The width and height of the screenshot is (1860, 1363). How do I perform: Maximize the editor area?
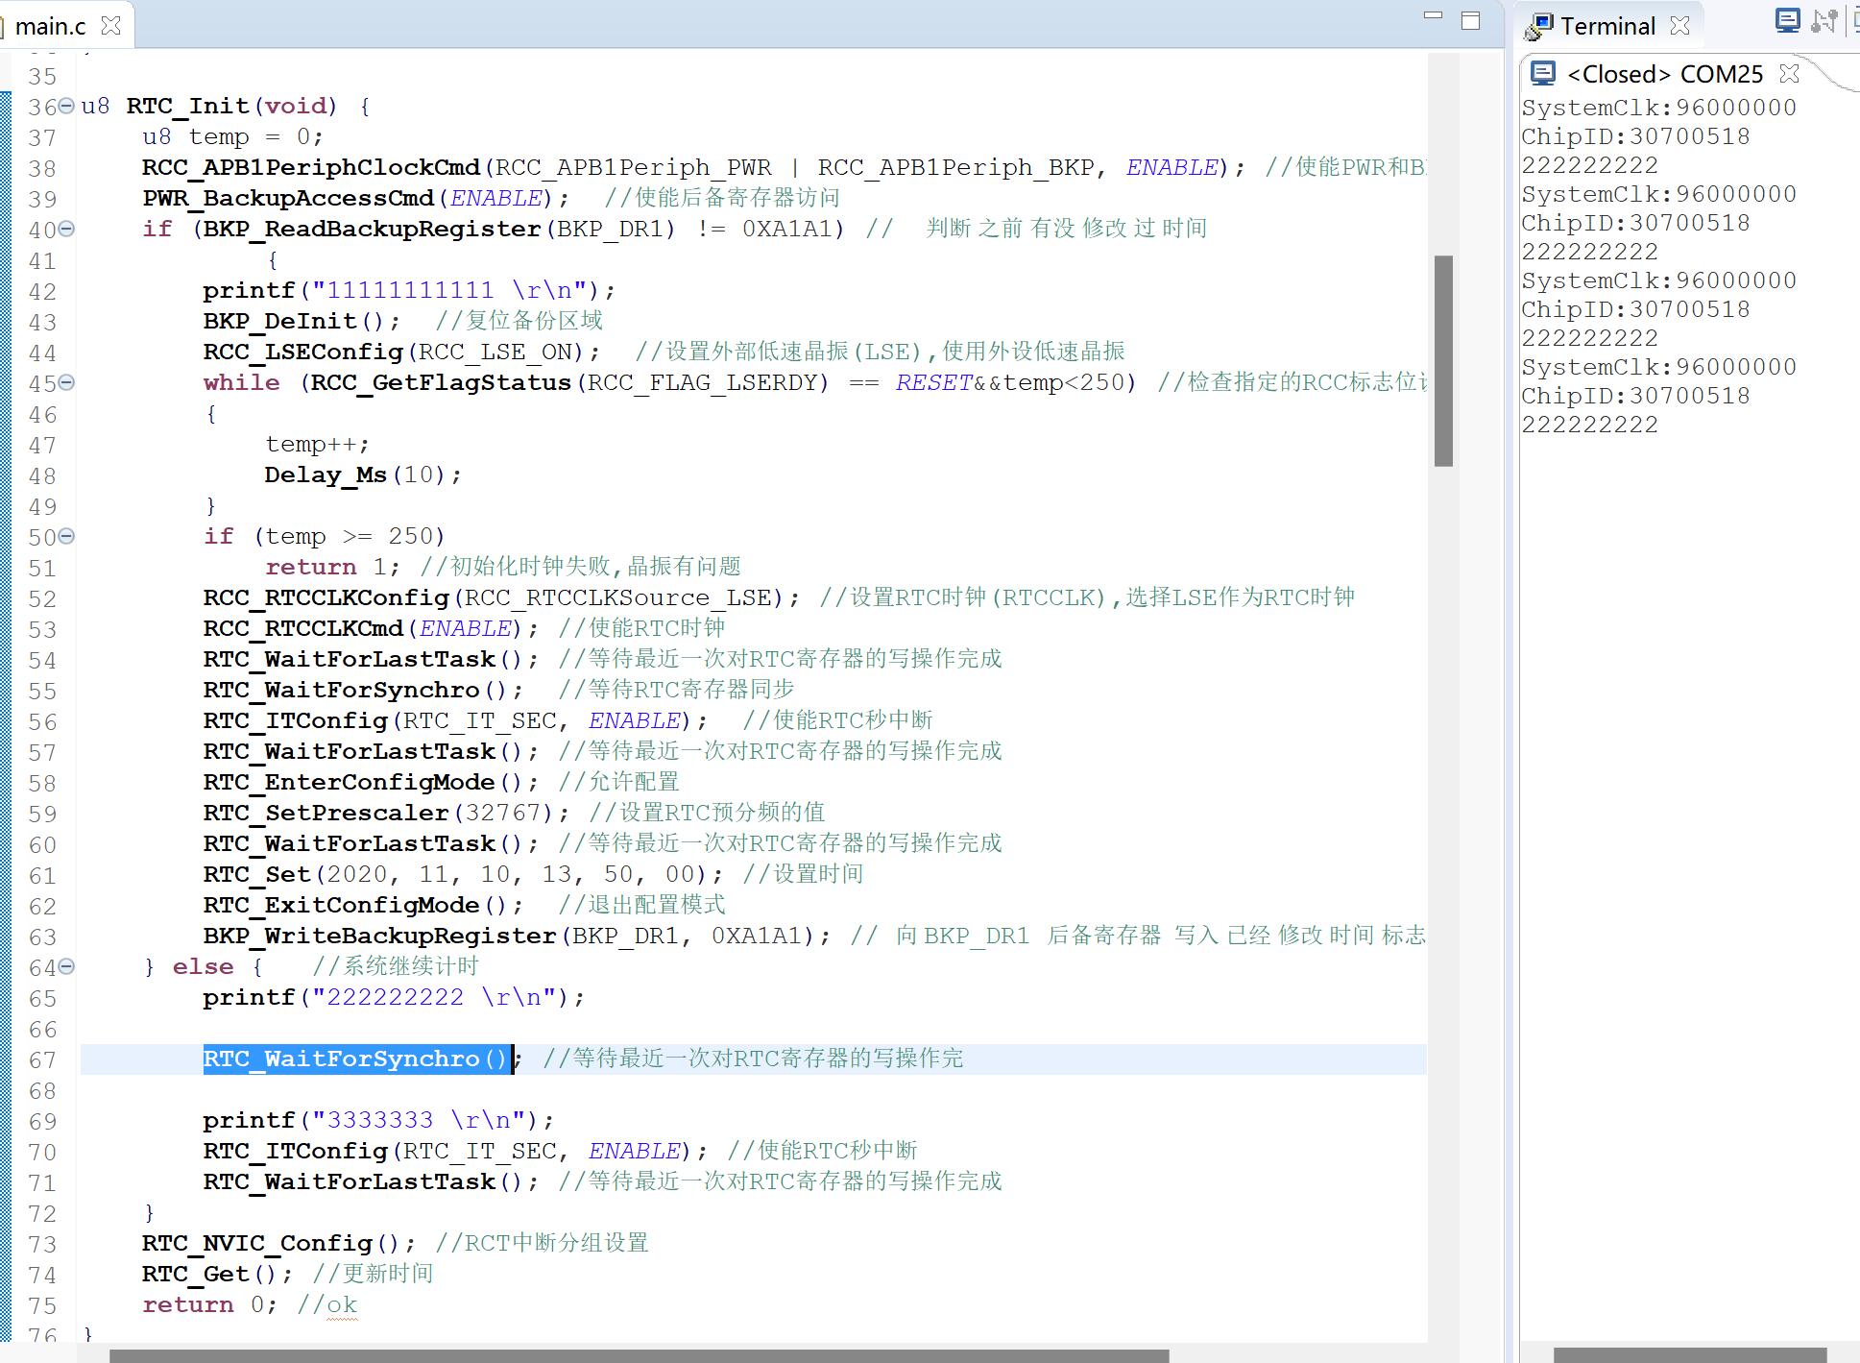click(1470, 21)
